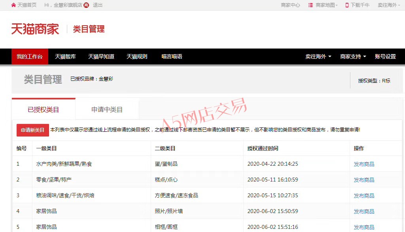Click the 类目管理 title beside the logo
This screenshot has height=232, width=405.
click(x=89, y=29)
